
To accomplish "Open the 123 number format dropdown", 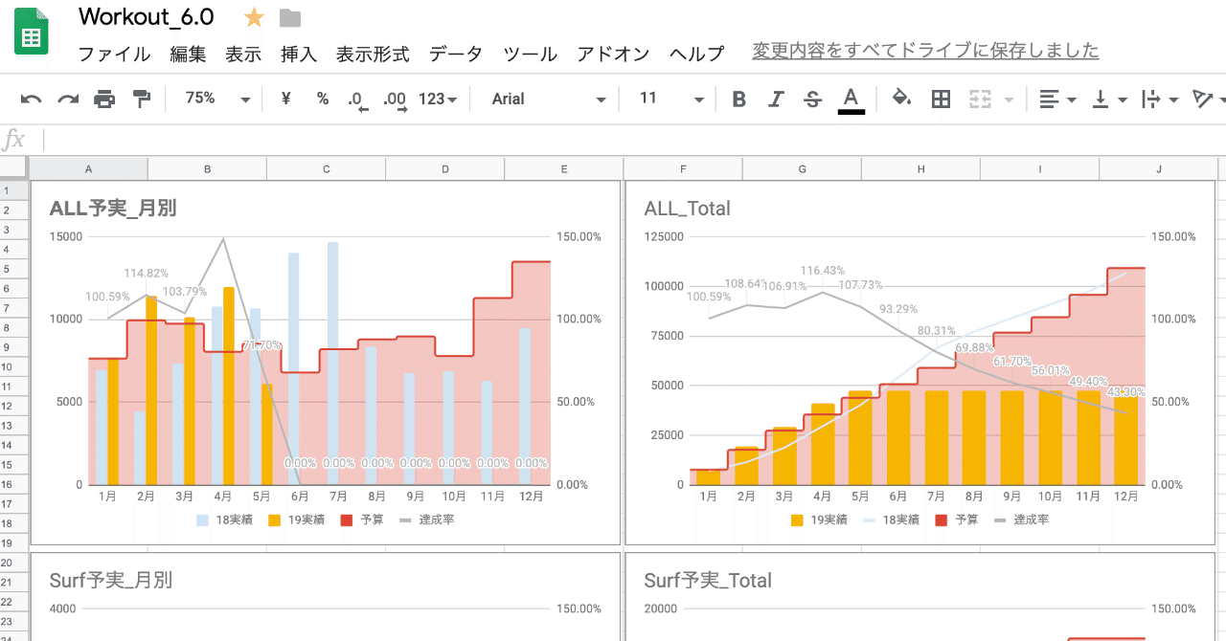I will coord(438,99).
